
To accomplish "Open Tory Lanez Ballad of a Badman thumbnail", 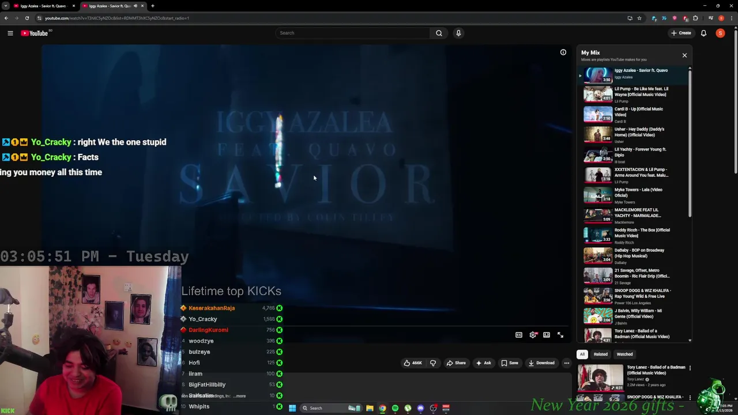I will tap(600, 378).
